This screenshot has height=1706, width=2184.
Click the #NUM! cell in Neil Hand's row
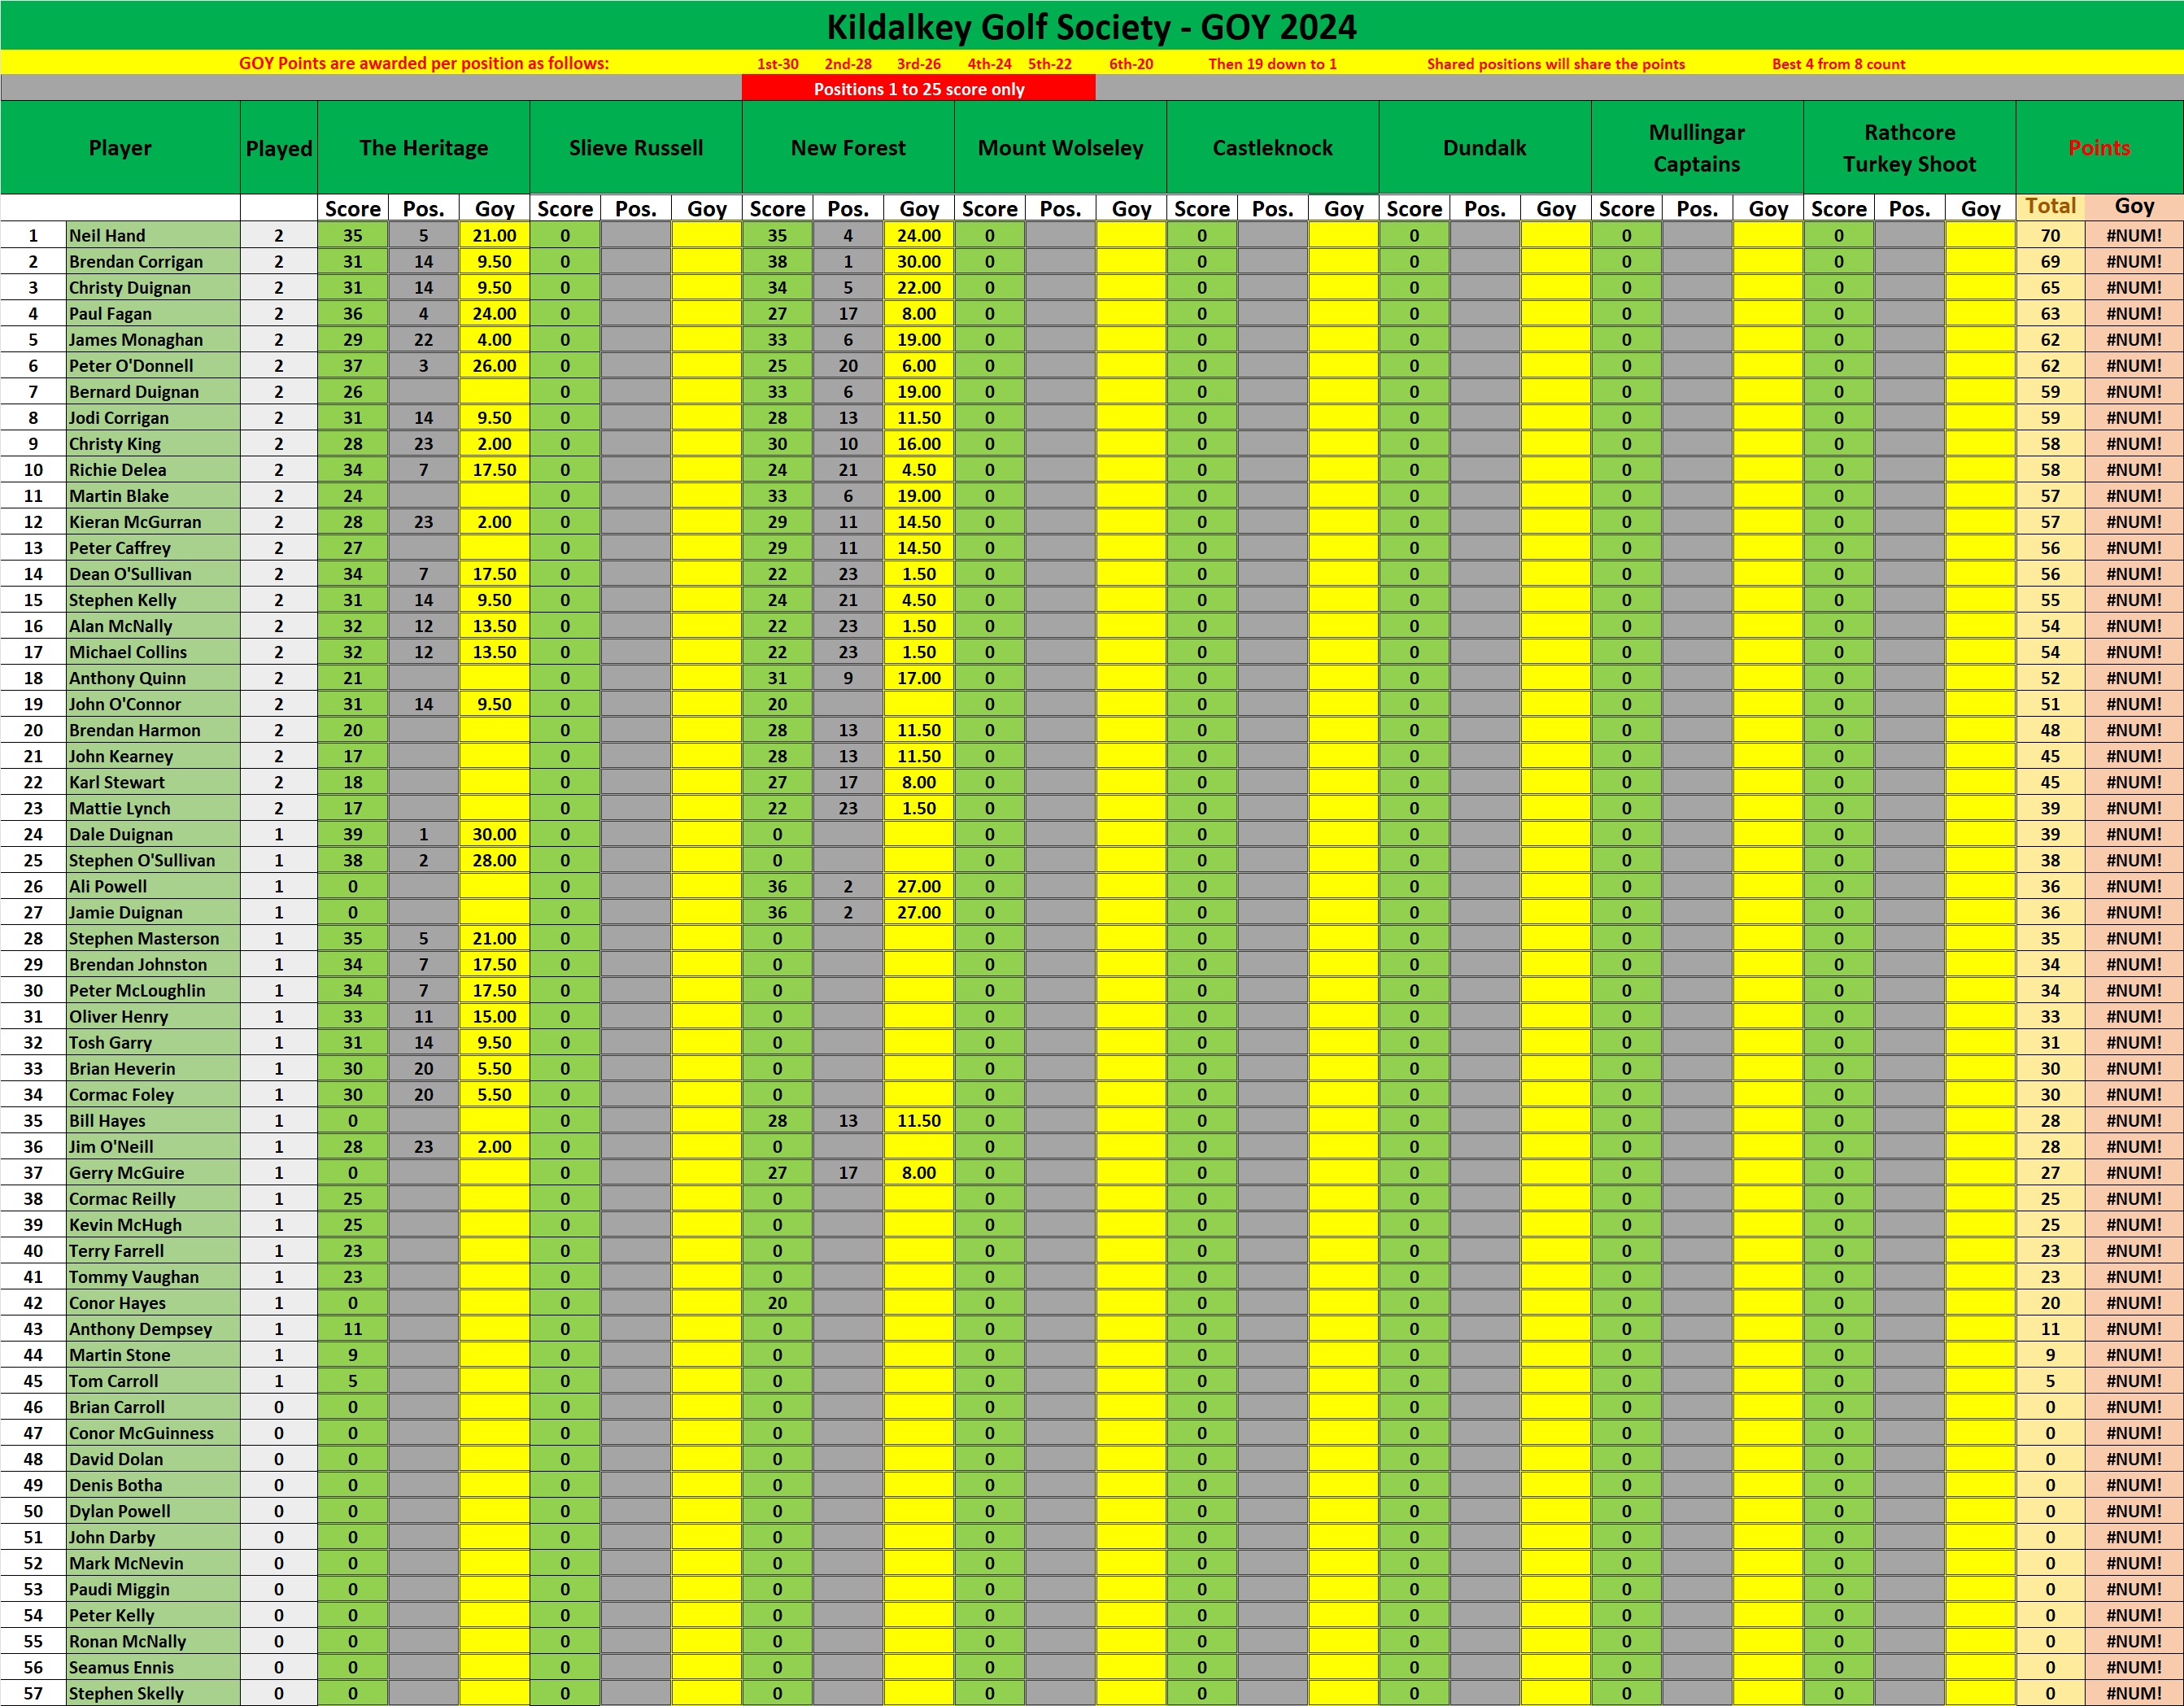pos(2134,235)
